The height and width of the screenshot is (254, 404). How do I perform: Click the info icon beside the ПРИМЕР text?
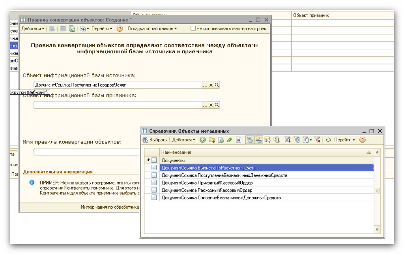(x=32, y=183)
